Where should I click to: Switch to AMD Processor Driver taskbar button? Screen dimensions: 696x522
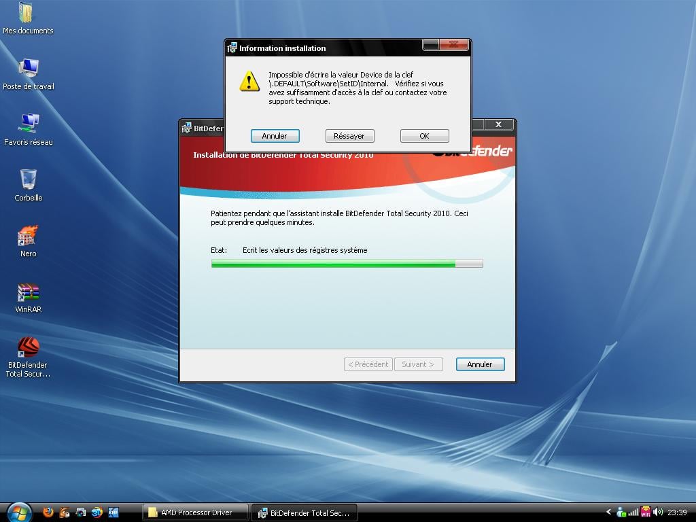click(195, 512)
